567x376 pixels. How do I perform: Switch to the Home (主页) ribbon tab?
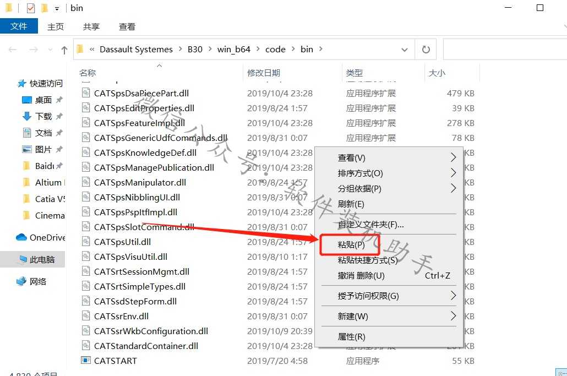coord(56,27)
